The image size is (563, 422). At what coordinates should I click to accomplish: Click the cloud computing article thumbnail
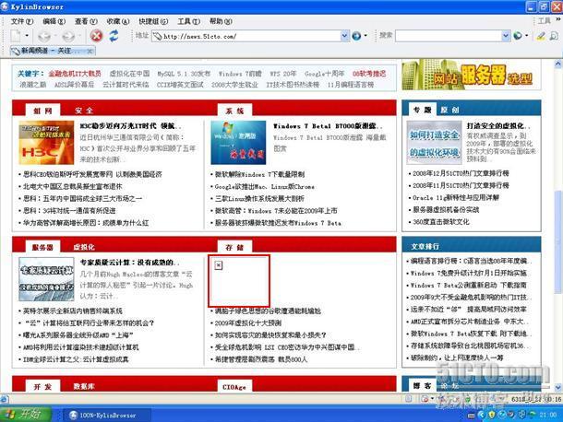pyautogui.click(x=46, y=279)
